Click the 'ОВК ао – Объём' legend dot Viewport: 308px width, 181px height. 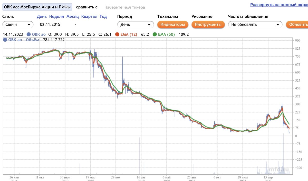click(x=5, y=40)
